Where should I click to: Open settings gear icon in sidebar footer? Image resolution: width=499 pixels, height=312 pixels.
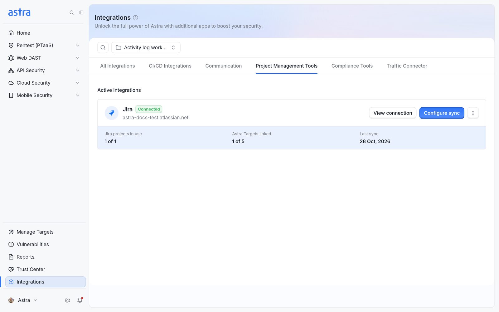click(67, 300)
